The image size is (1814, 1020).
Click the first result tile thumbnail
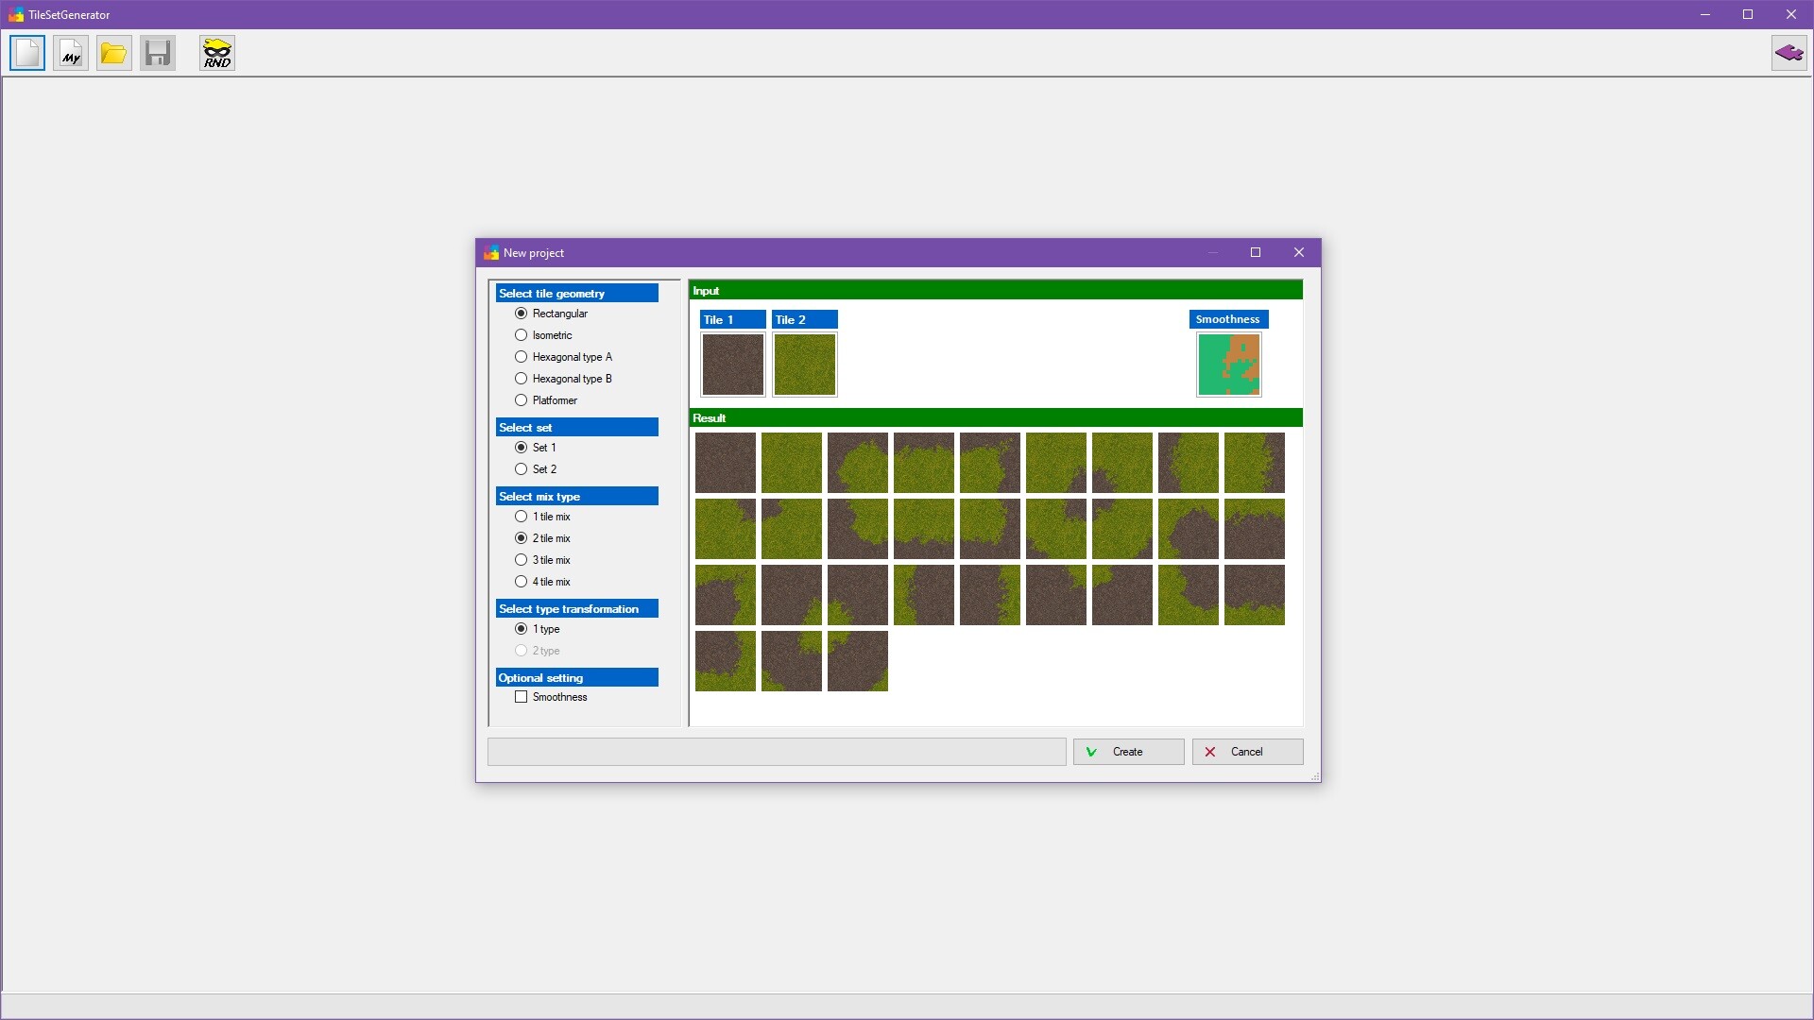[x=726, y=463]
